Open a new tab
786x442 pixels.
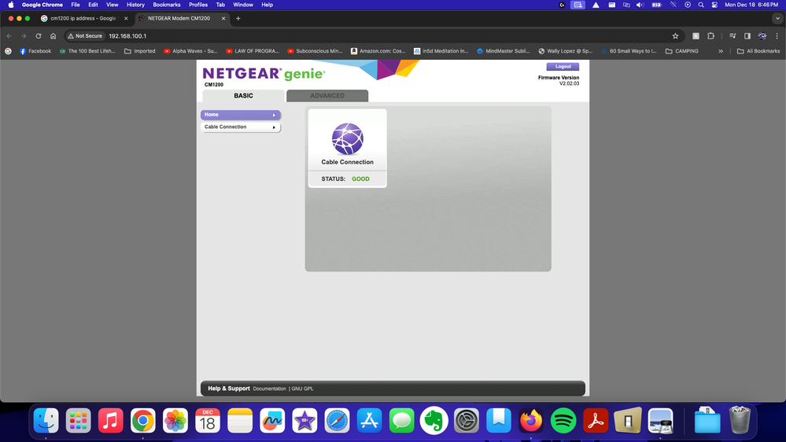point(238,19)
